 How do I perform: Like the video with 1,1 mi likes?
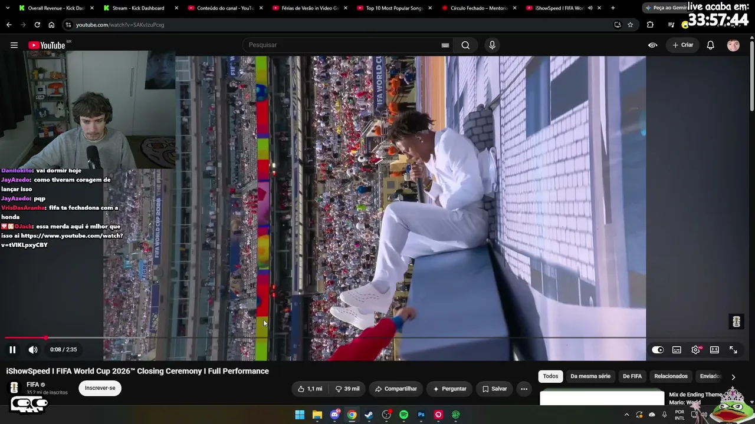pos(310,389)
